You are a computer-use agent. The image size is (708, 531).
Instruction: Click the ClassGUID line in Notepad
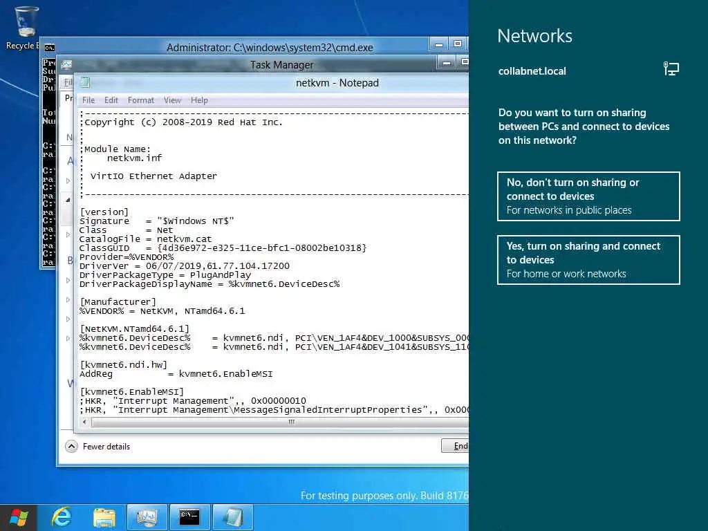[223, 248]
